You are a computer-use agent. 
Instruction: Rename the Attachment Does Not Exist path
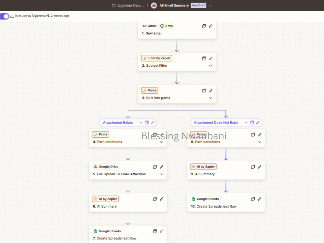click(258, 123)
